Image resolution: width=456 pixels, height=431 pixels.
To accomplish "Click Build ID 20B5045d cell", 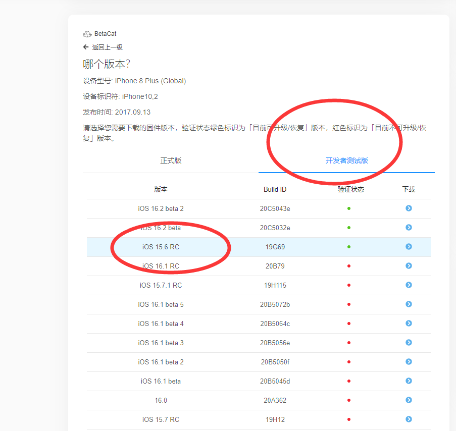I will coord(275,381).
